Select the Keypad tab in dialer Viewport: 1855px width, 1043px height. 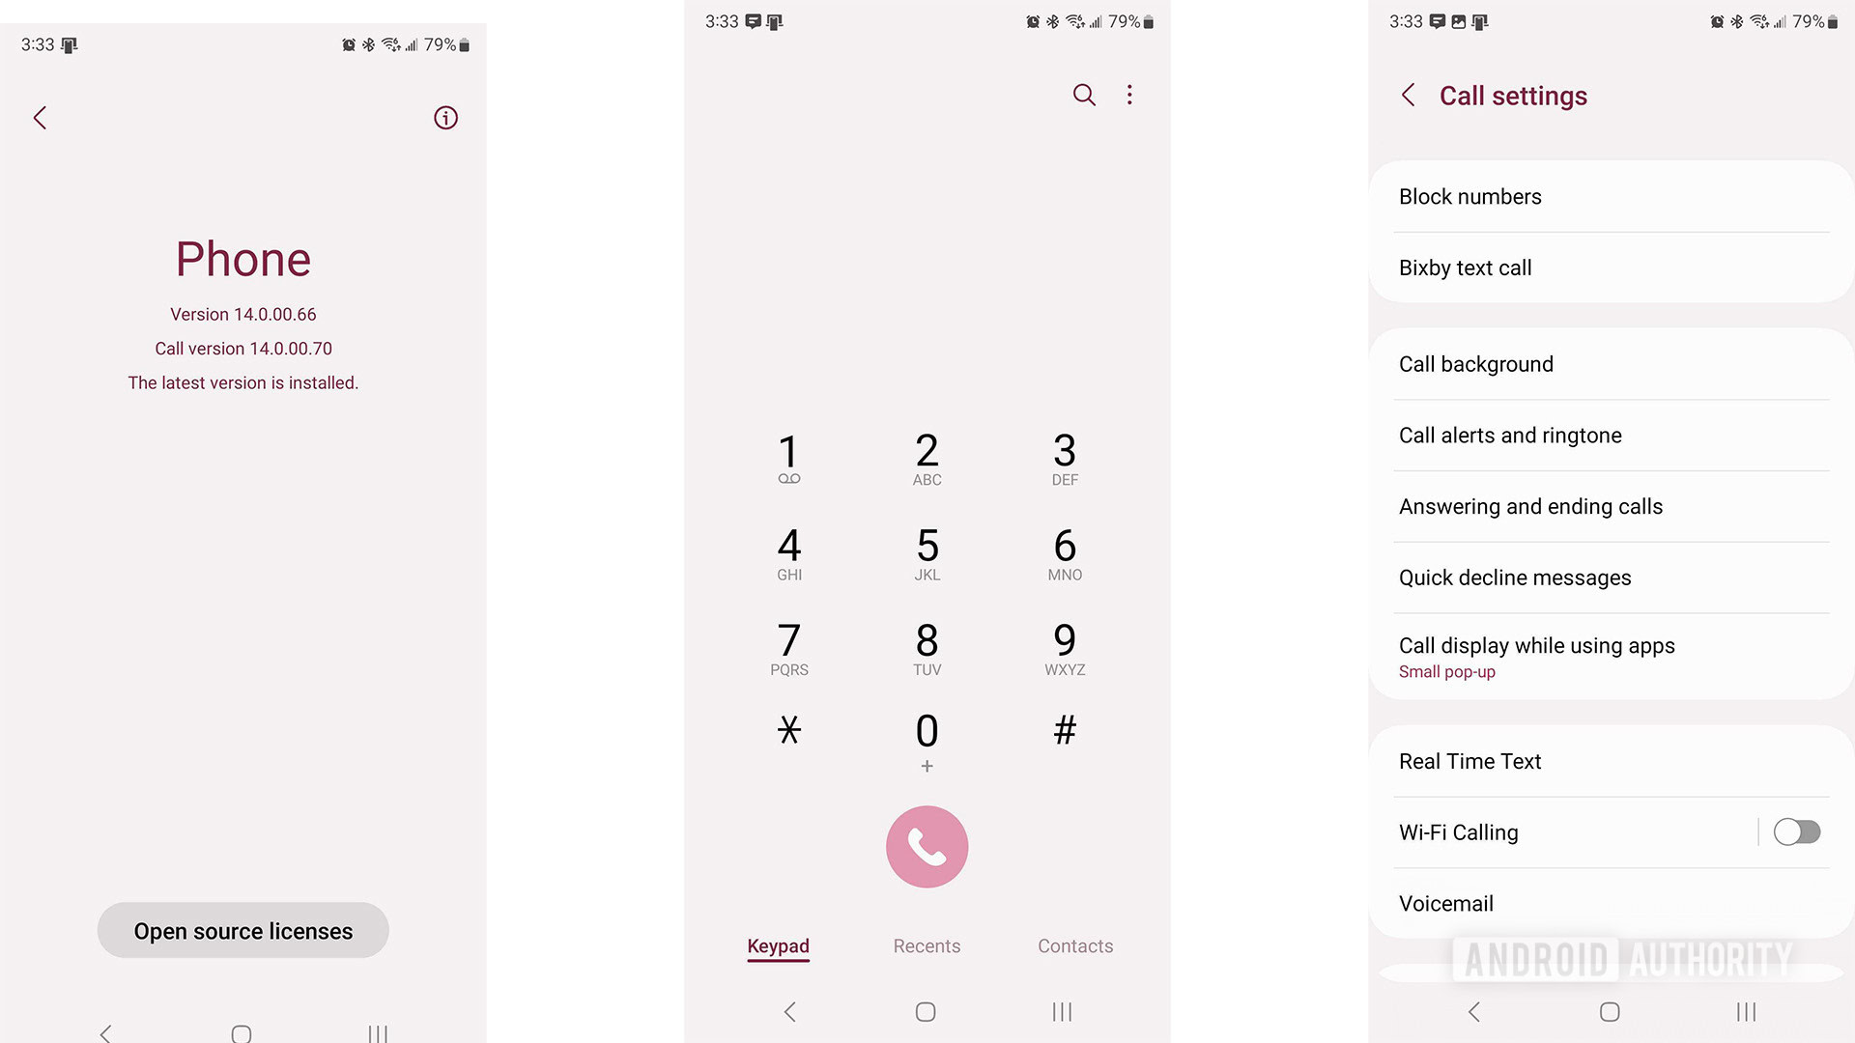point(779,944)
